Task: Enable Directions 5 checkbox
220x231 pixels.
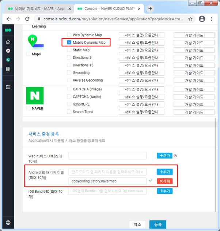Action: point(69,58)
